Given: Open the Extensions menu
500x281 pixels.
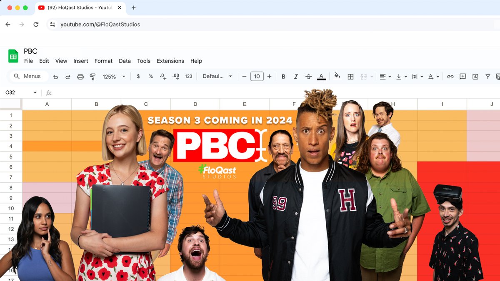Looking at the screenshot, I should pyautogui.click(x=170, y=61).
